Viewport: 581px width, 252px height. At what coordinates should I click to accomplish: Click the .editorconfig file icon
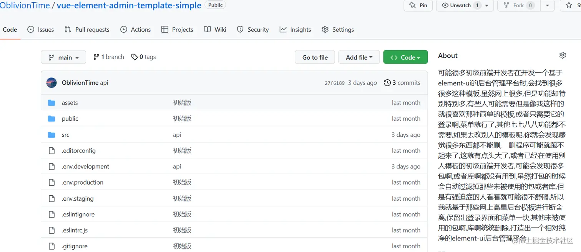tap(51, 151)
